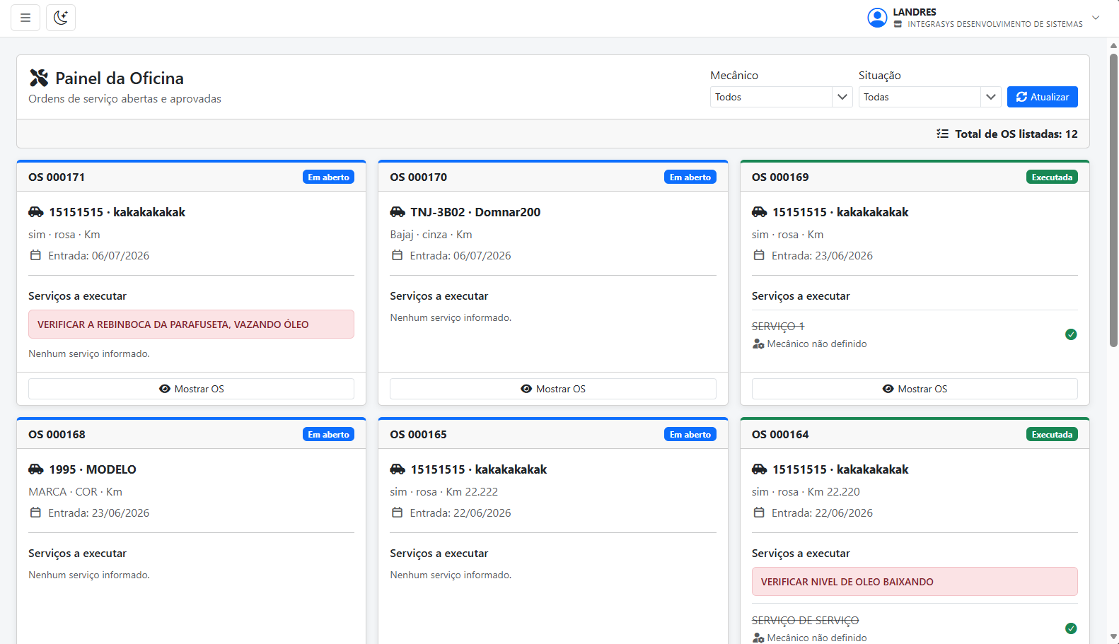Screen dimensions: 1119x644
Task: Click Total de OS listadas: 12 text
Action: coord(1016,134)
